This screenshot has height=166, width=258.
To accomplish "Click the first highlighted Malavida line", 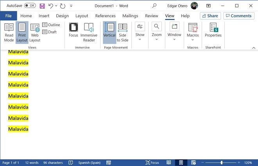I will coord(18,52).
